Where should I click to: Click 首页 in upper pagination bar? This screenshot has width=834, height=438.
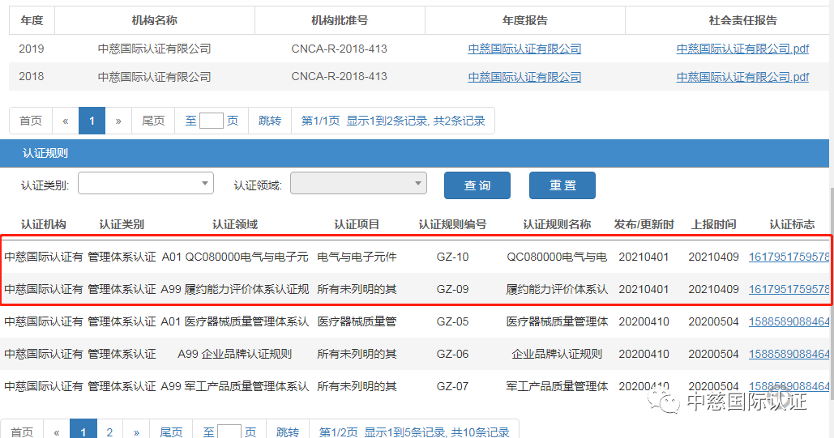point(31,121)
